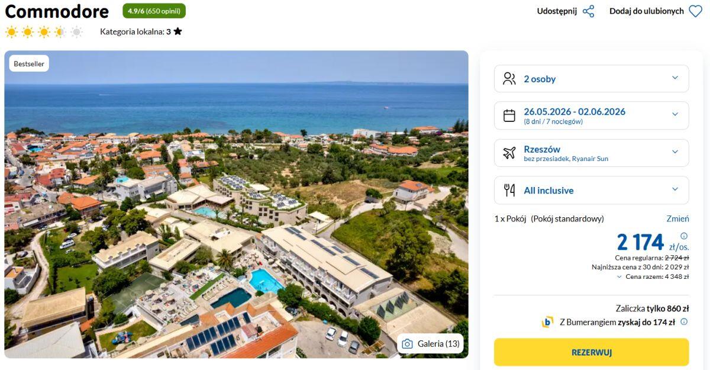Screen dimensions: 710x370
Task: Open the All inclusive board dropdown
Action: click(x=675, y=189)
